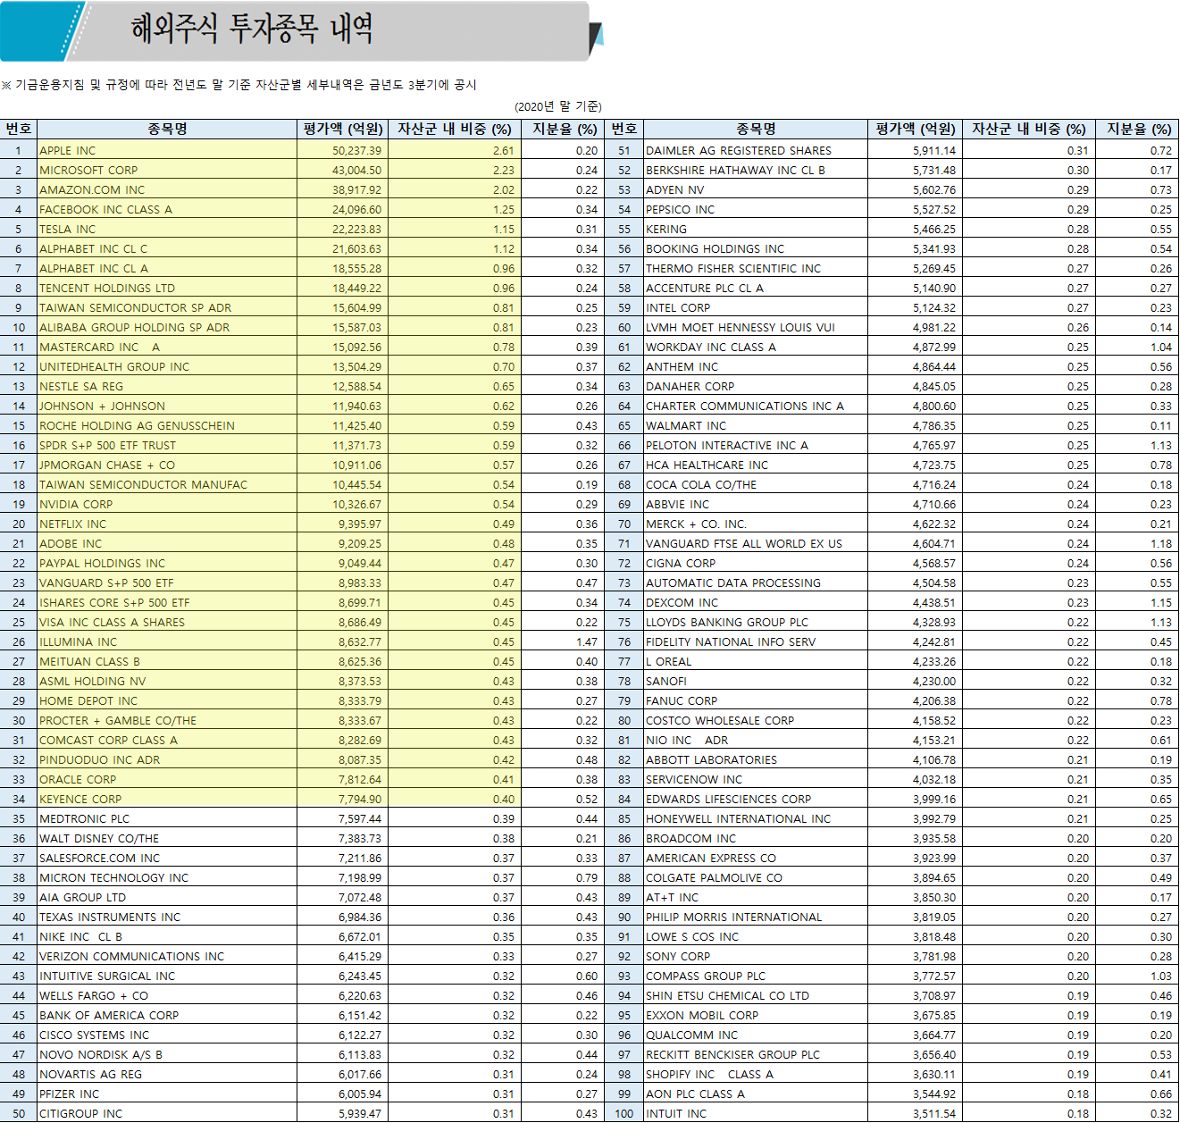
Task: Click the TESLA INC entry
Action: tap(167, 229)
